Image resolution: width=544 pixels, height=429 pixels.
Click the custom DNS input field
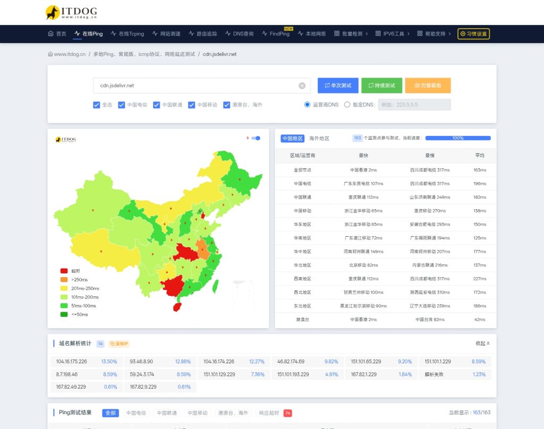(x=414, y=105)
